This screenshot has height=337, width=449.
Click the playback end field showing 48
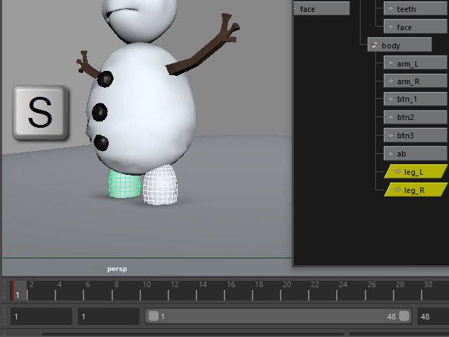(431, 317)
